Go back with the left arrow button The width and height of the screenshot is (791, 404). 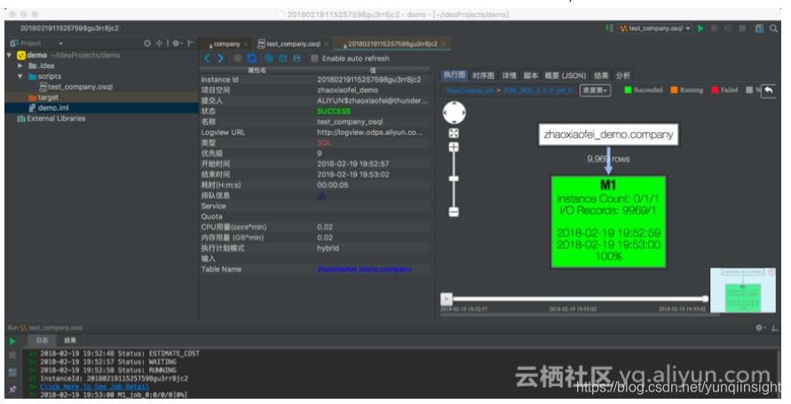coord(207,58)
